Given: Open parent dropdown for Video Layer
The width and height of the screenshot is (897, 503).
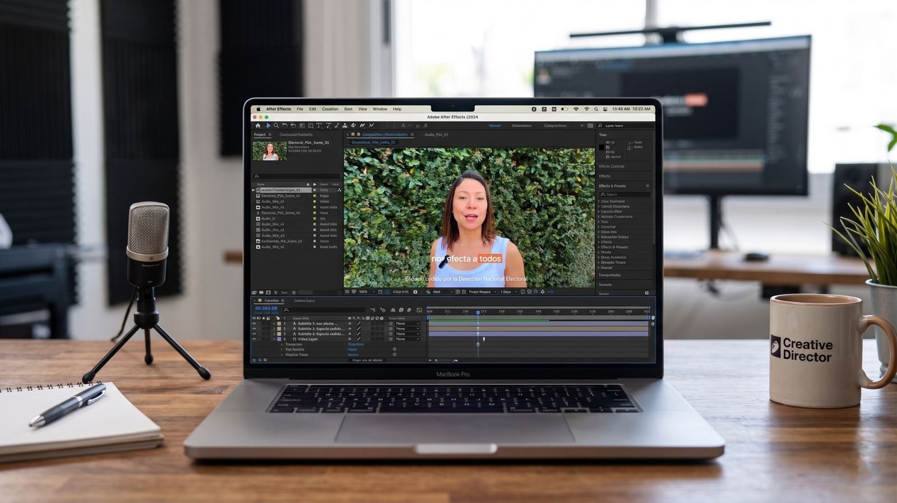Looking at the screenshot, I should tap(408, 339).
